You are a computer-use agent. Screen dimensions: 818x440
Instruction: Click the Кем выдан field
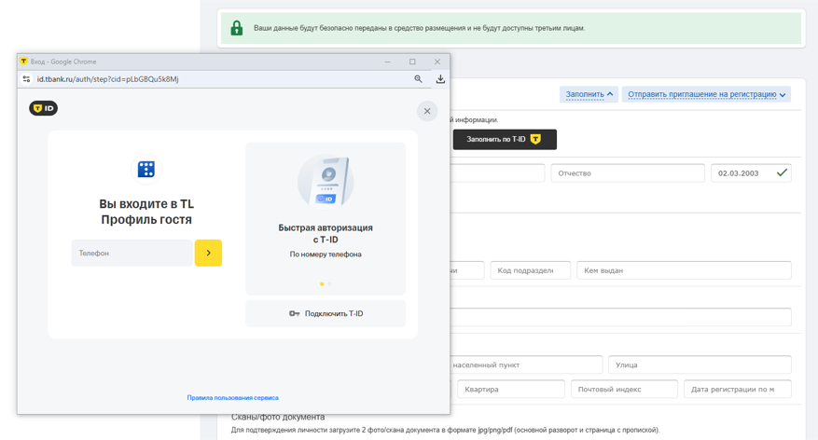point(683,270)
